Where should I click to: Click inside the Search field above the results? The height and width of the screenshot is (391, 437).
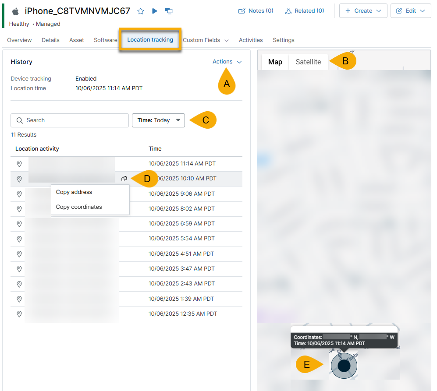coord(69,120)
